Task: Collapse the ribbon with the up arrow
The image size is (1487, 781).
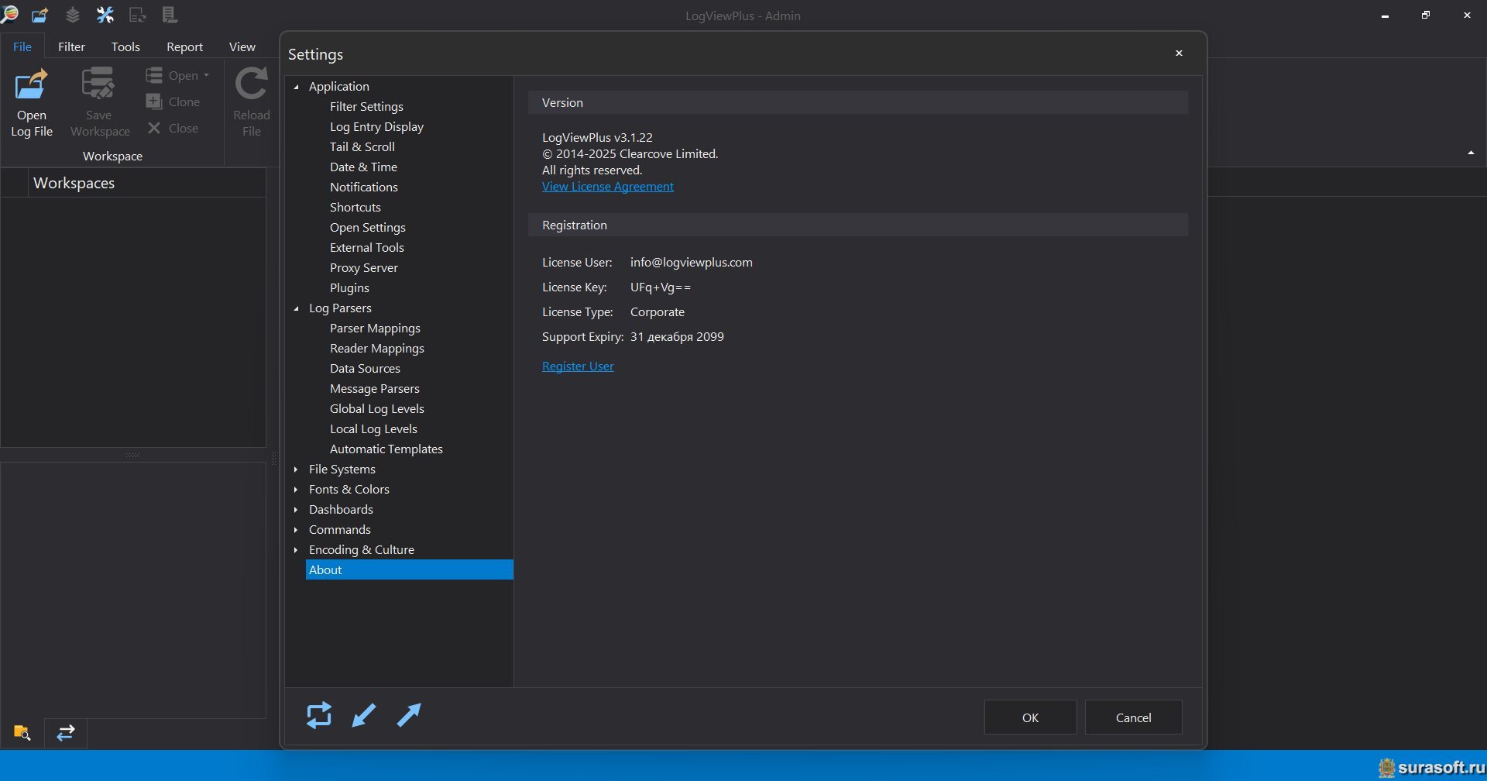Action: click(1471, 153)
